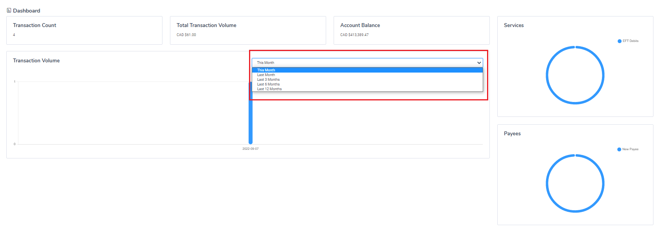
Task: Click the dropdown chevron arrow of period selector
Action: [479, 63]
